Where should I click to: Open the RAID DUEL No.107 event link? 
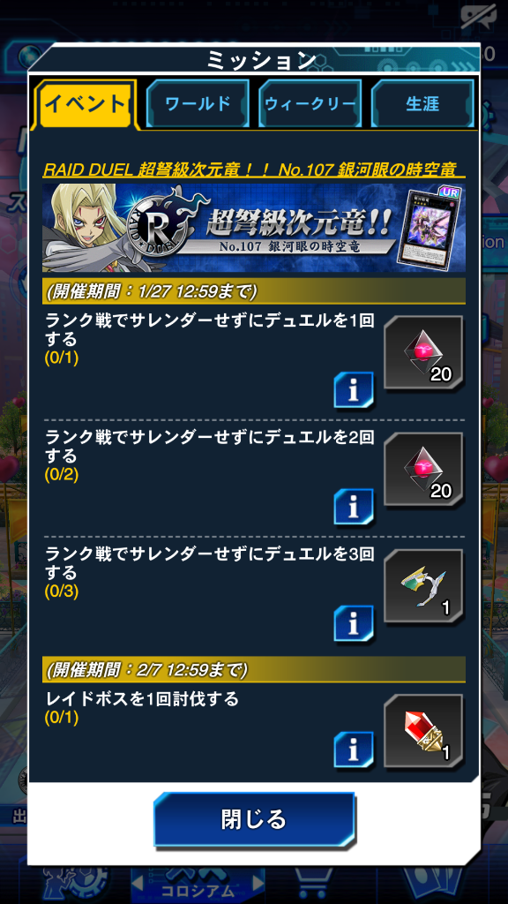point(250,169)
